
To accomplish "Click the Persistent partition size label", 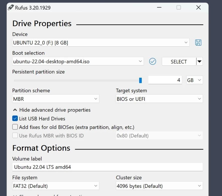I will pos(39,72).
